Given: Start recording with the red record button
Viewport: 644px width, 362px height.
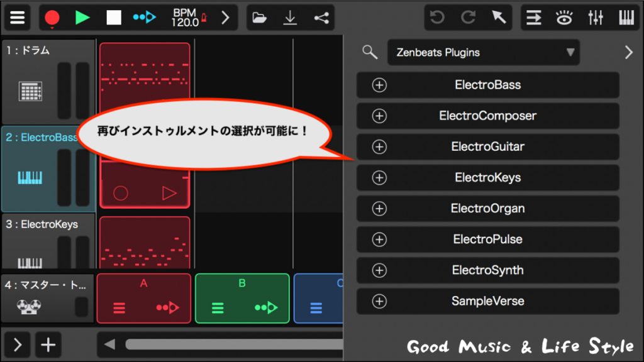Looking at the screenshot, I should [52, 18].
